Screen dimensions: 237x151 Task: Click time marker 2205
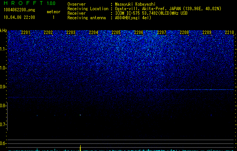116,32
